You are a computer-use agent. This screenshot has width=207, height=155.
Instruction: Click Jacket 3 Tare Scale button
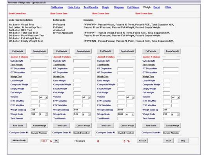tap(105, 126)
